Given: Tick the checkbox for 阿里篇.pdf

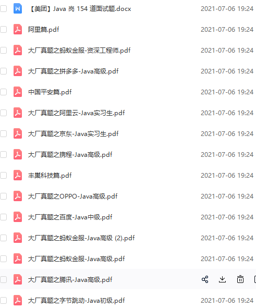Looking at the screenshot, I should (3, 30).
